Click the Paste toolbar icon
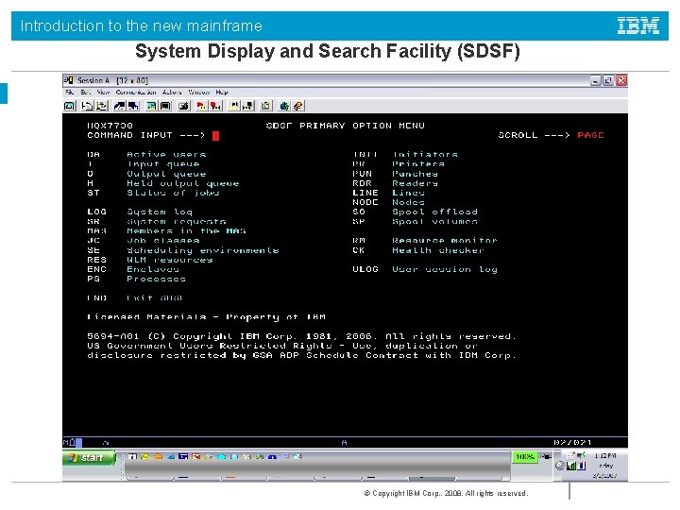 point(102,106)
